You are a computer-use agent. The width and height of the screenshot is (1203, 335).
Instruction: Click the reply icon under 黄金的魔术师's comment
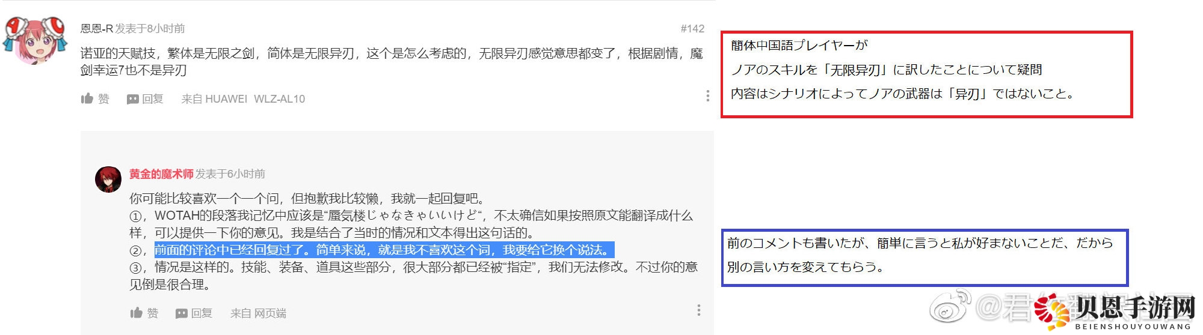click(x=182, y=313)
